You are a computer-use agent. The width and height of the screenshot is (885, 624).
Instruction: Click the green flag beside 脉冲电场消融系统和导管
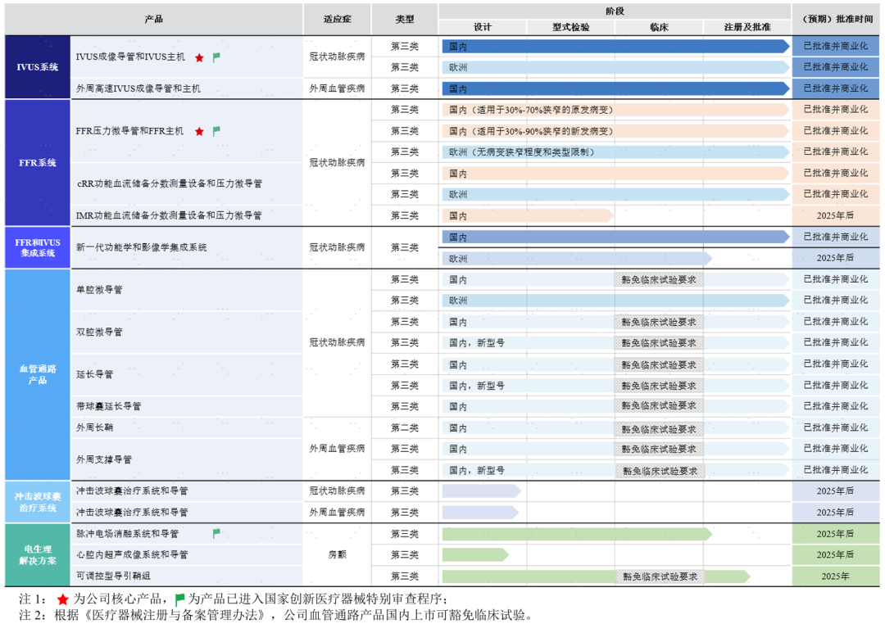click(216, 533)
